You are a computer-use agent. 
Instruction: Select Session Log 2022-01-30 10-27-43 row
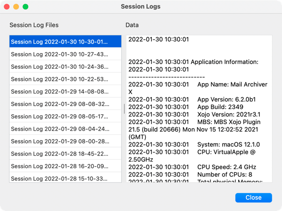click(65, 54)
